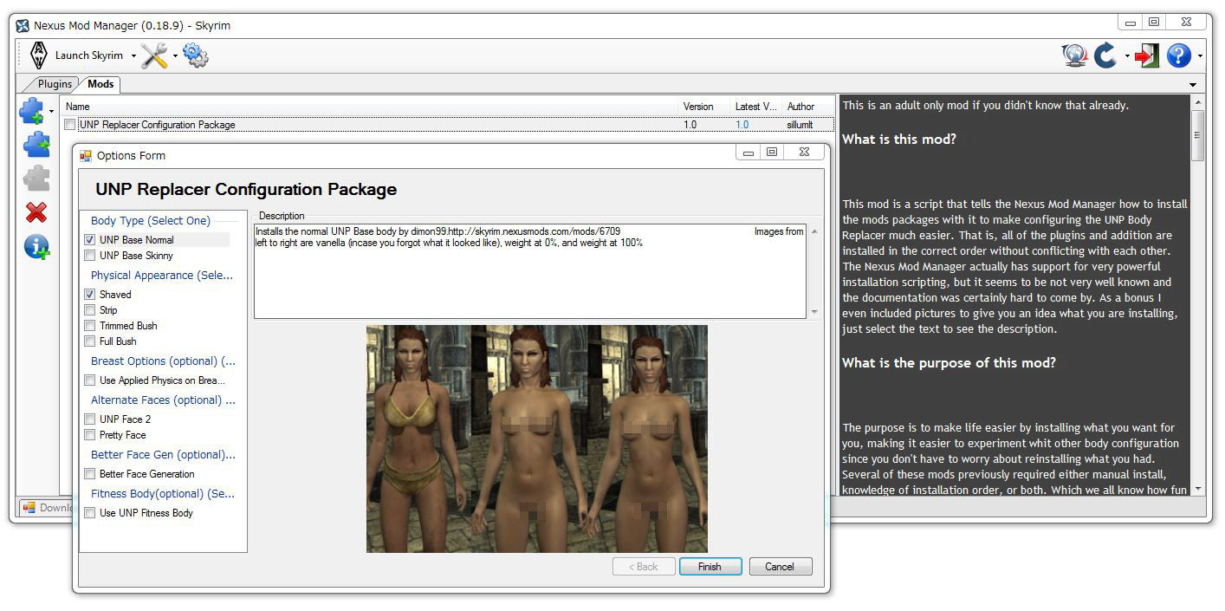This screenshot has width=1225, height=611.
Task: Check the Full Bush option
Action: pos(90,341)
